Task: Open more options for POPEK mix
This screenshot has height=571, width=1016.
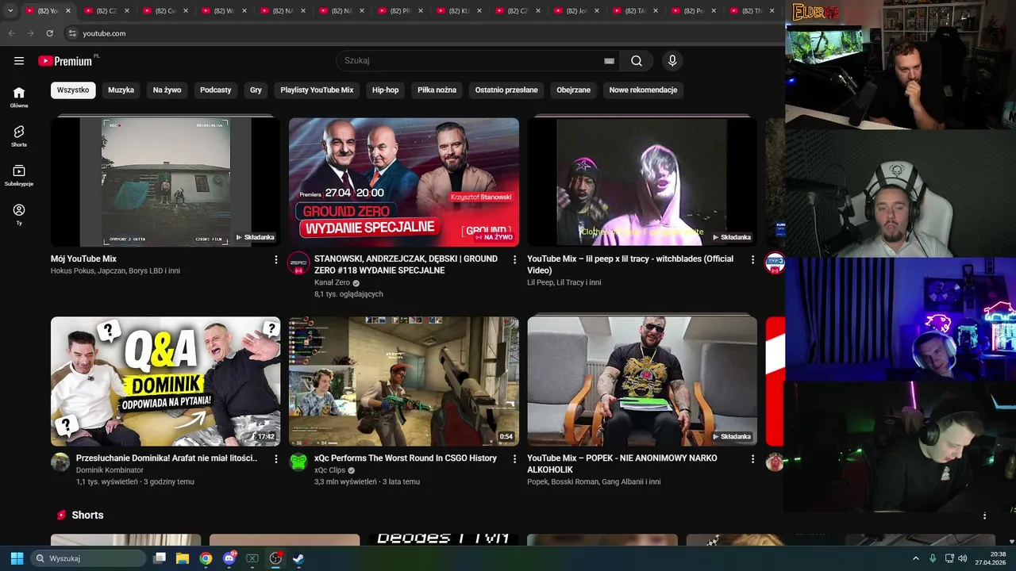Action: point(752,458)
